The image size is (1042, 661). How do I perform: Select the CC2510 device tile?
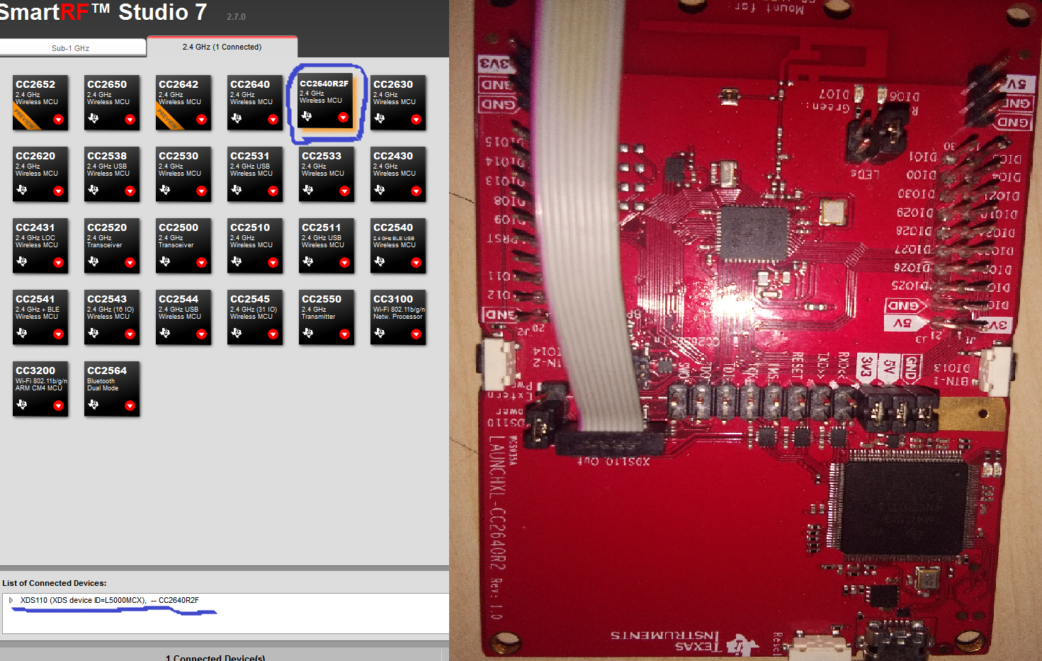[255, 246]
